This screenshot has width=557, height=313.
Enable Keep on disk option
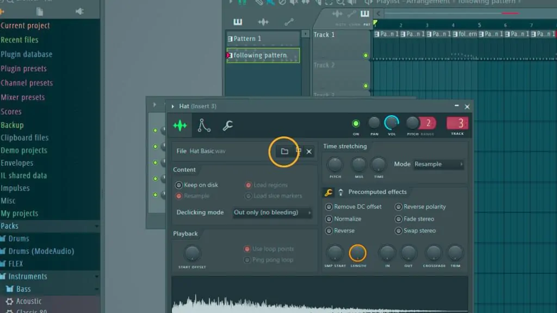tap(197, 185)
